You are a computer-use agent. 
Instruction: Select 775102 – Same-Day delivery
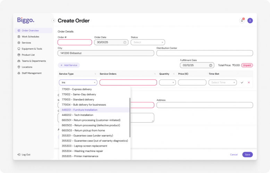pyautogui.click(x=94, y=94)
